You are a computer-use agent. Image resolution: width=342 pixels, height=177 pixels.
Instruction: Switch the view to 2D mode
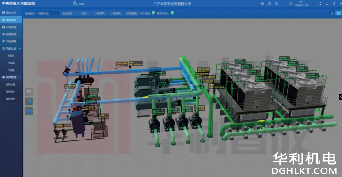pyautogui.click(x=332, y=13)
